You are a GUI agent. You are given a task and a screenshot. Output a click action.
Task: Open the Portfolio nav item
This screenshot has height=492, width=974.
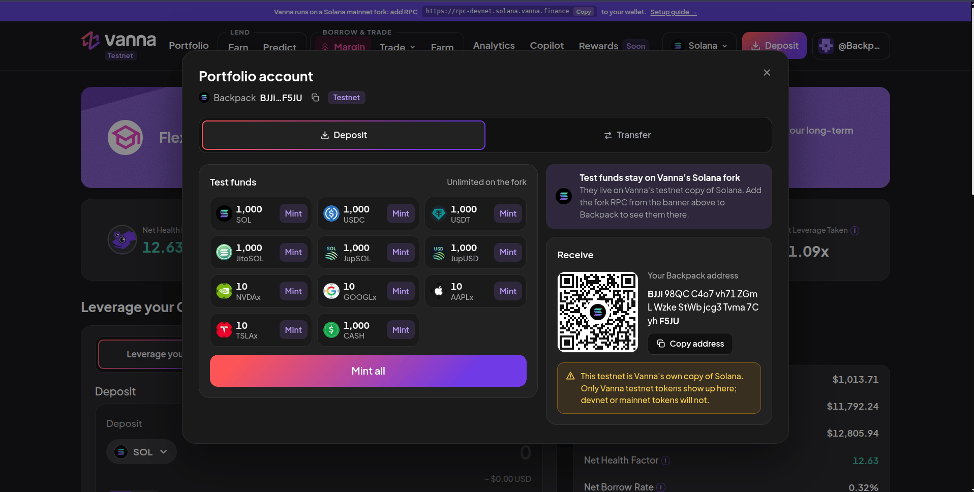point(189,46)
